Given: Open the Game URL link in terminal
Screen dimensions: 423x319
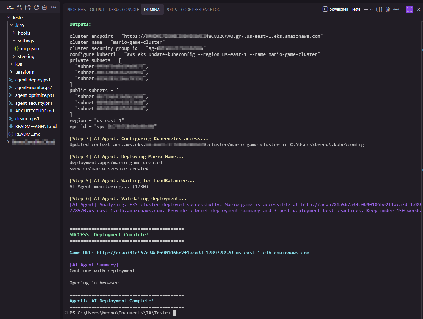Looking at the screenshot, I should point(203,253).
